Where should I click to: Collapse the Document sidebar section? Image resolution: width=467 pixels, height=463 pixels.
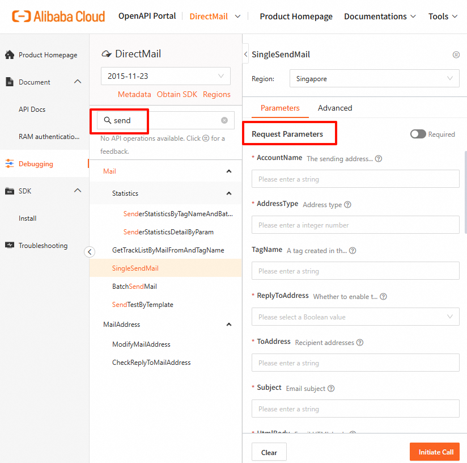click(x=78, y=82)
